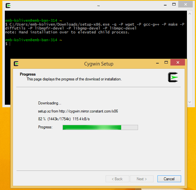Image resolution: width=196 pixels, height=190 pixels.
Task: Click terminal scrollbar up arrow
Action: [x=190, y=14]
